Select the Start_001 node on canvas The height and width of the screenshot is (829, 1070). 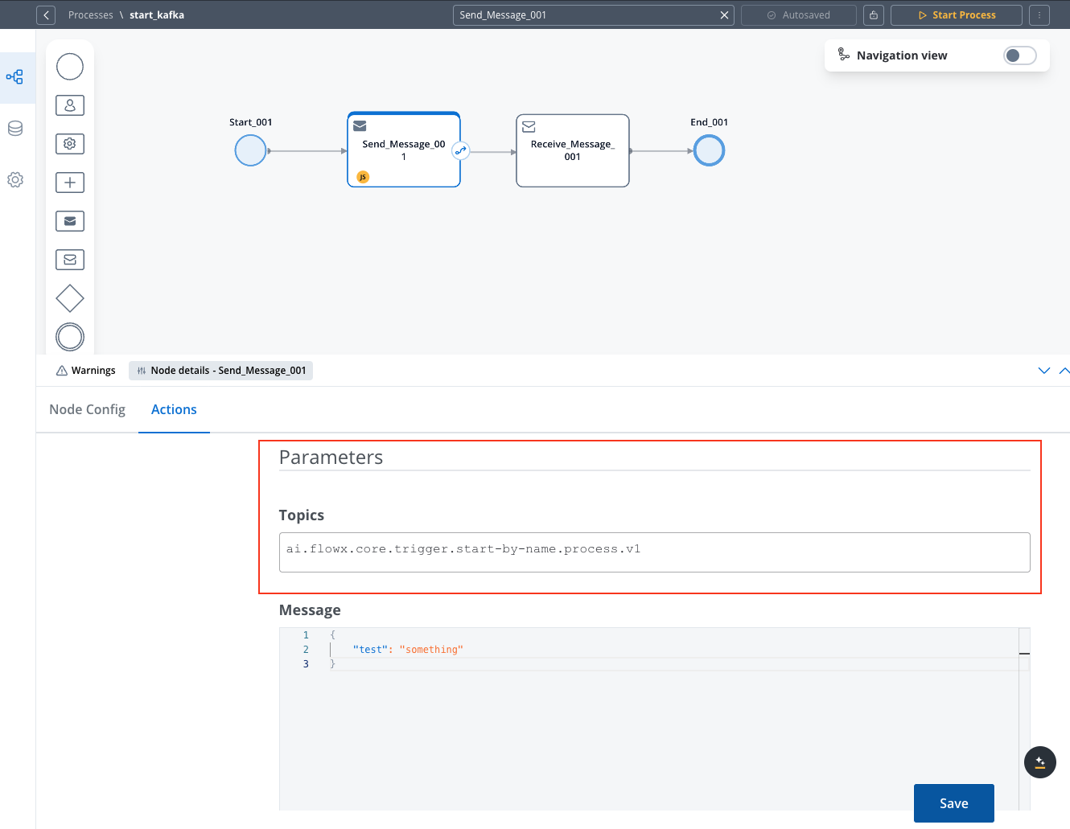[x=250, y=150]
